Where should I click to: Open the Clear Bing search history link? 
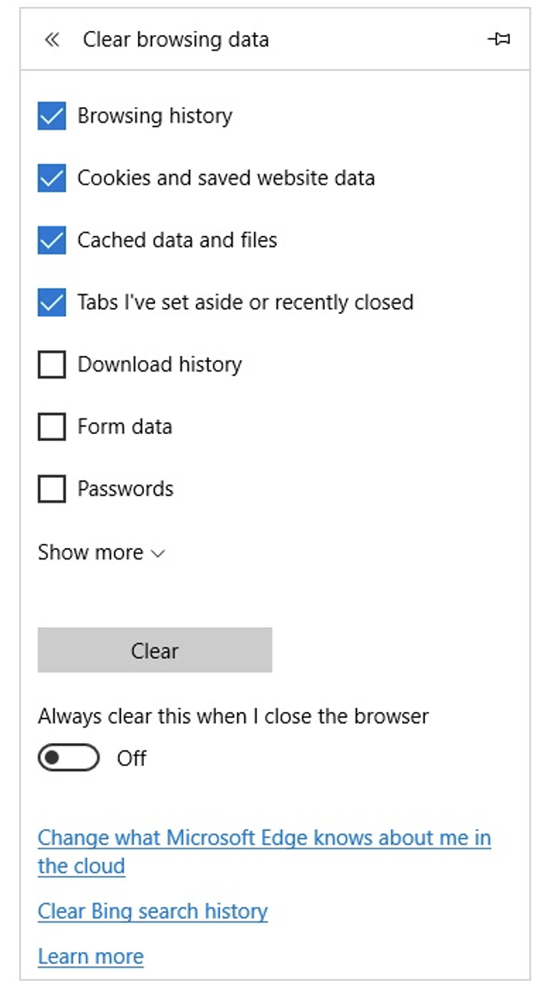pos(153,911)
